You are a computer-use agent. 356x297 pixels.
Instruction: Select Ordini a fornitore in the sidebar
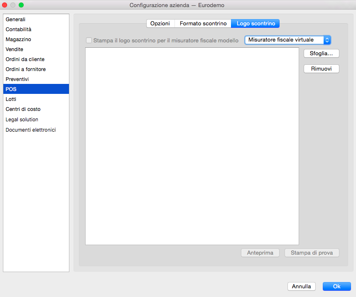click(26, 69)
